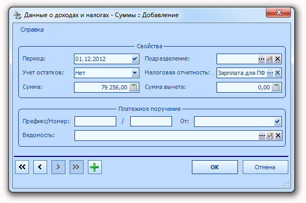Clear the Налоговая отчетность field with its X
Screen dimensions: 306x203
pos(278,73)
